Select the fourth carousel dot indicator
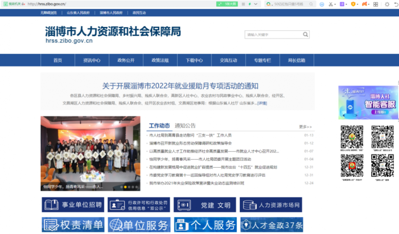This screenshot has width=399, height=234. (133, 187)
